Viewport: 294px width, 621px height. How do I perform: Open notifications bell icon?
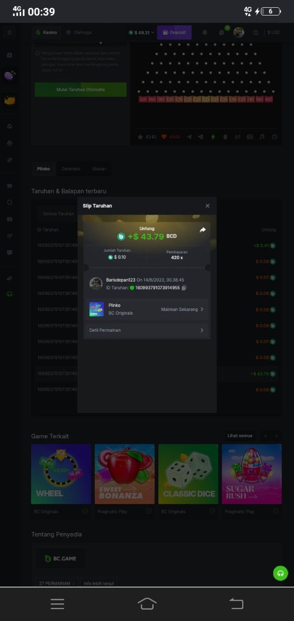tap(204, 33)
